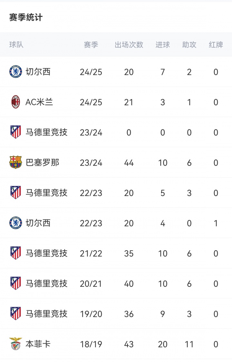
Task: Click the Barcelona crest icon
Action: click(15, 162)
